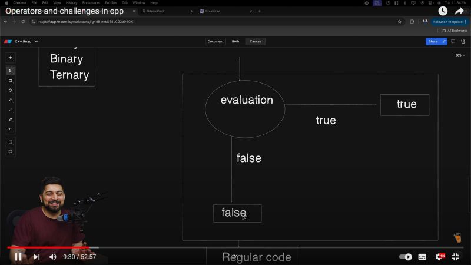Switch to Document view
This screenshot has width=471, height=265.
tap(215, 41)
